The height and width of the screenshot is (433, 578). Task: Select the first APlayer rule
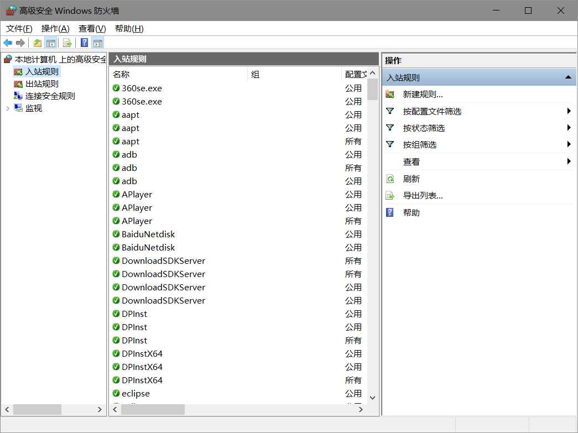238,194
